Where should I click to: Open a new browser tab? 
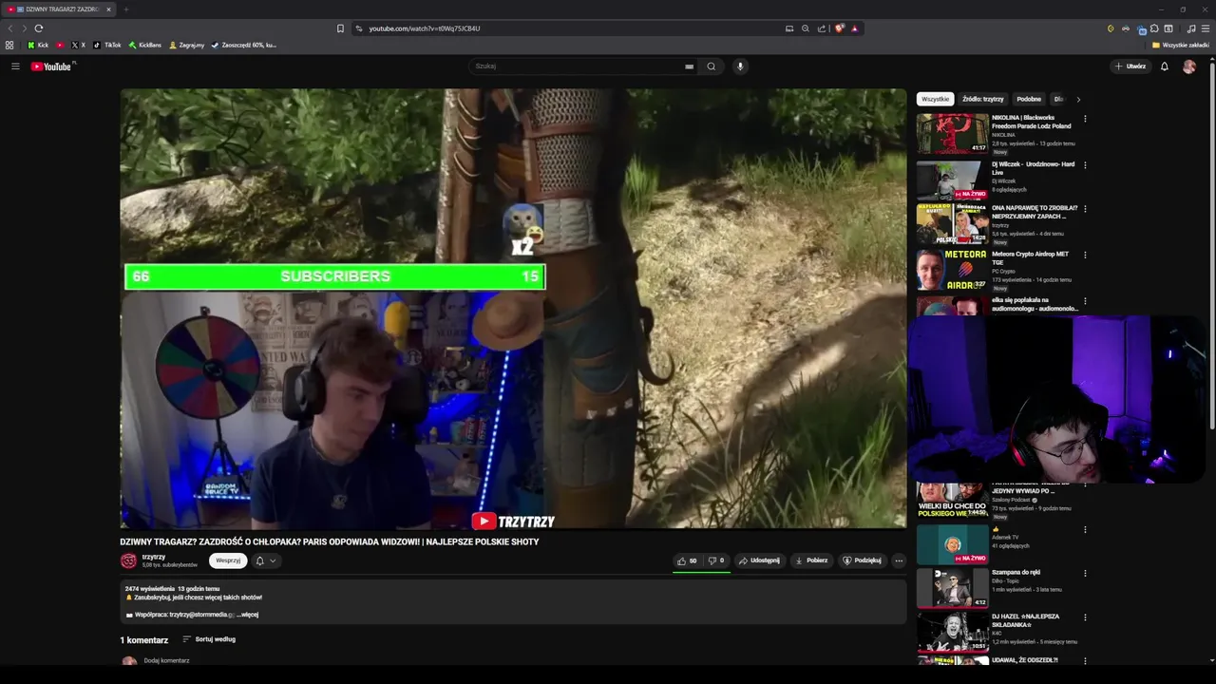tap(125, 9)
